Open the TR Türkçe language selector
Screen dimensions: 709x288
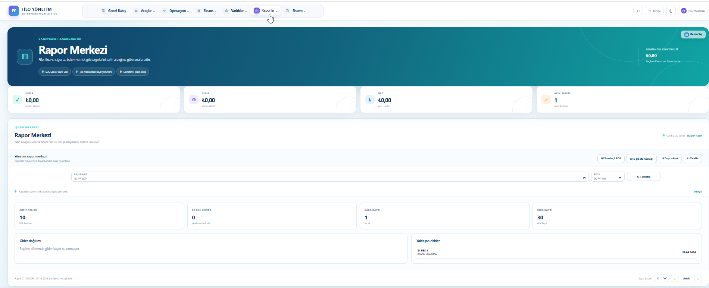coord(654,11)
